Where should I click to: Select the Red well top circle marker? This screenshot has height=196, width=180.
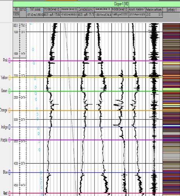click(x=9, y=193)
